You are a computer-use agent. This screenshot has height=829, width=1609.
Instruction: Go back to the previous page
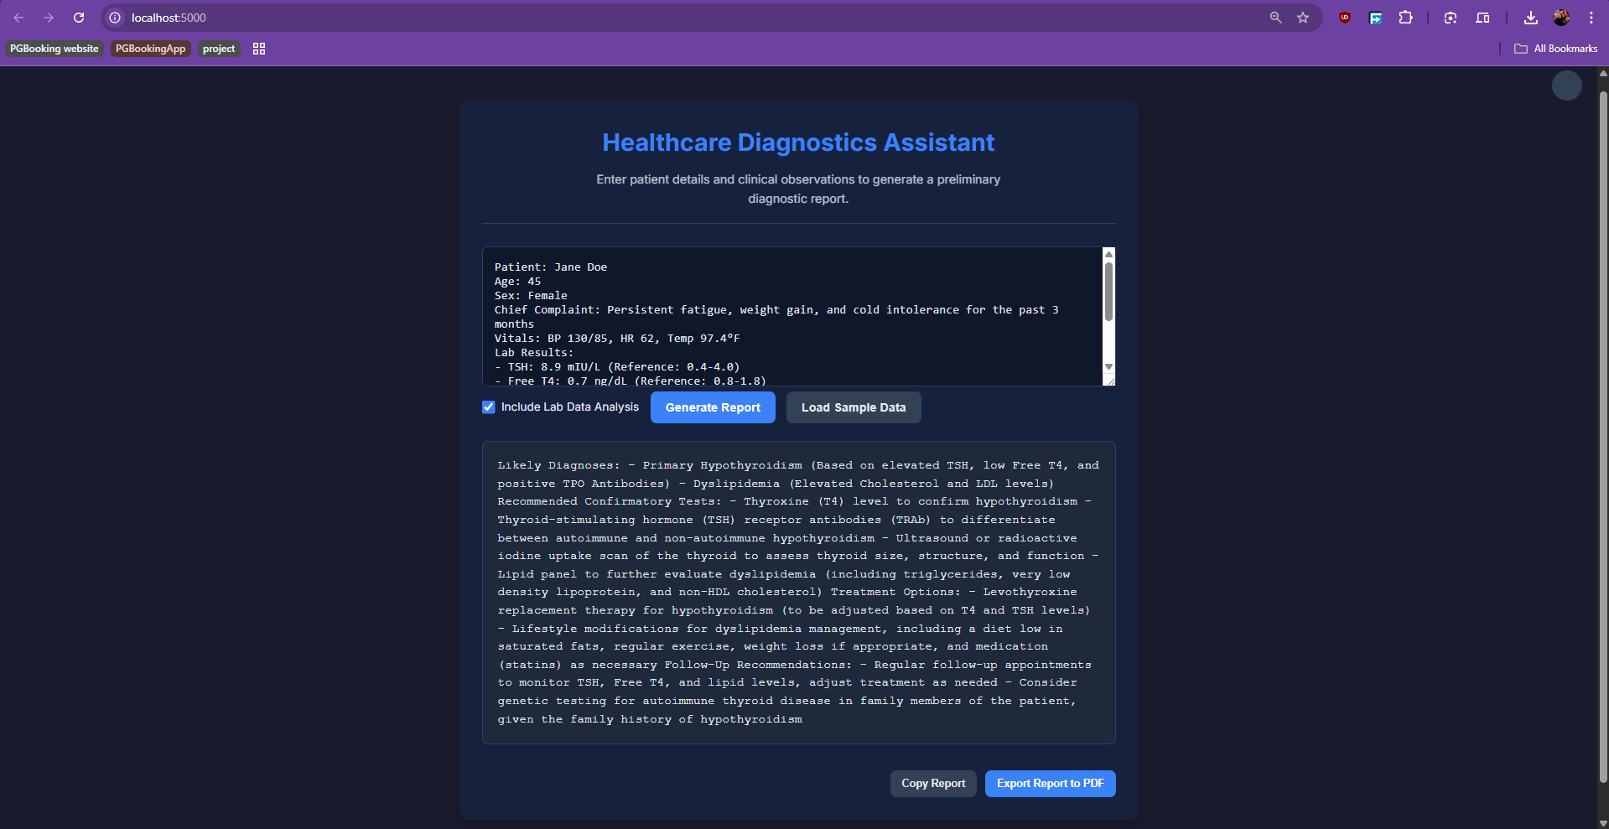(x=18, y=18)
